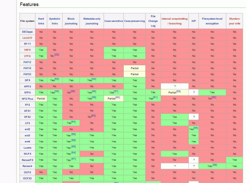Open the OCFS2 link
246x183 pixels.
point(27,178)
